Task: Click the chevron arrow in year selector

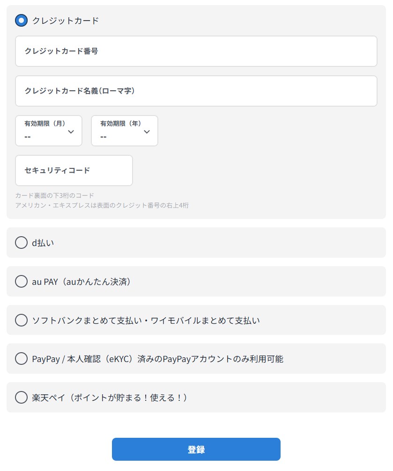Action: (147, 132)
